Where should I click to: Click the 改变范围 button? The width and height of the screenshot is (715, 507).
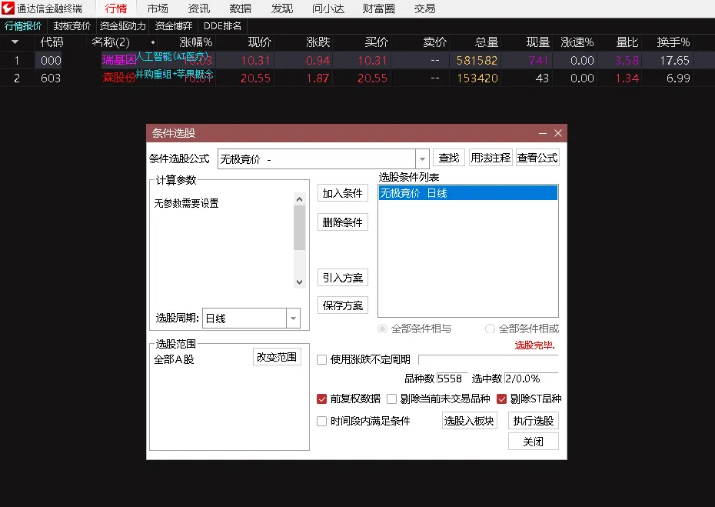[x=277, y=357]
